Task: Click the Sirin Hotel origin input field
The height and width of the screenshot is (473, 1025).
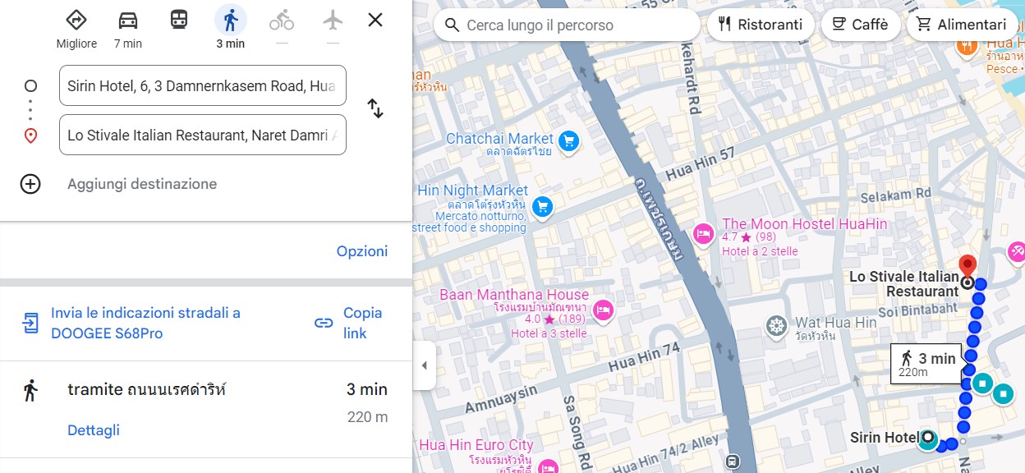Action: (x=202, y=85)
